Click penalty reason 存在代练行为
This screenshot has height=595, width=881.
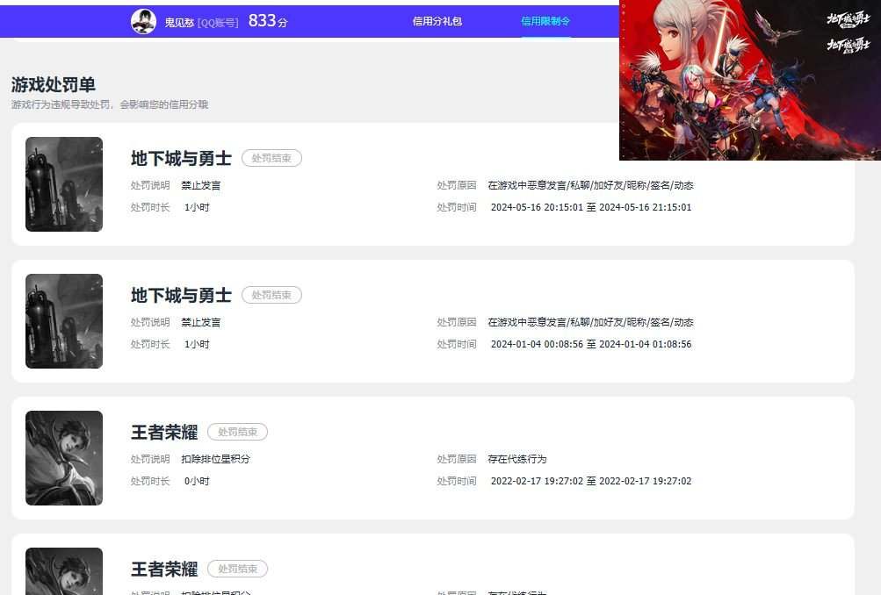click(516, 459)
